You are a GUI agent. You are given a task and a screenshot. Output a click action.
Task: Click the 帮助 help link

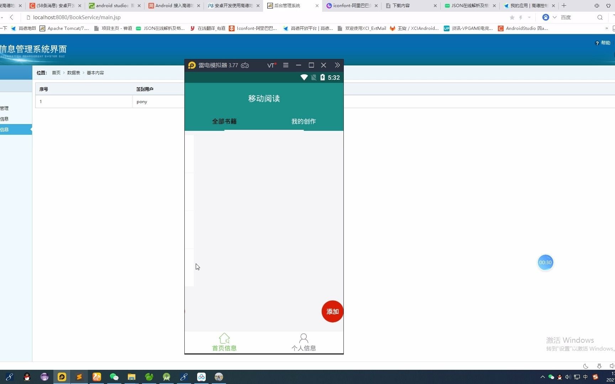point(603,43)
